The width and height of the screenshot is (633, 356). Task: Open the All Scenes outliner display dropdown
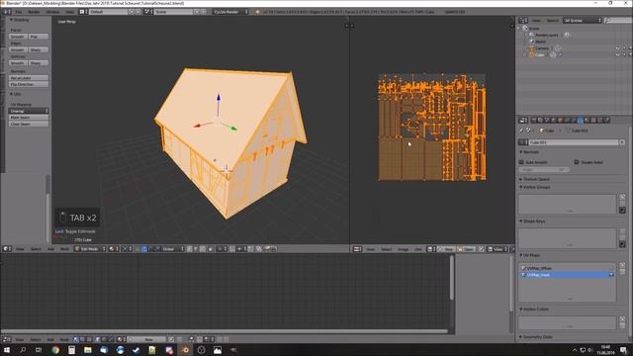point(583,20)
